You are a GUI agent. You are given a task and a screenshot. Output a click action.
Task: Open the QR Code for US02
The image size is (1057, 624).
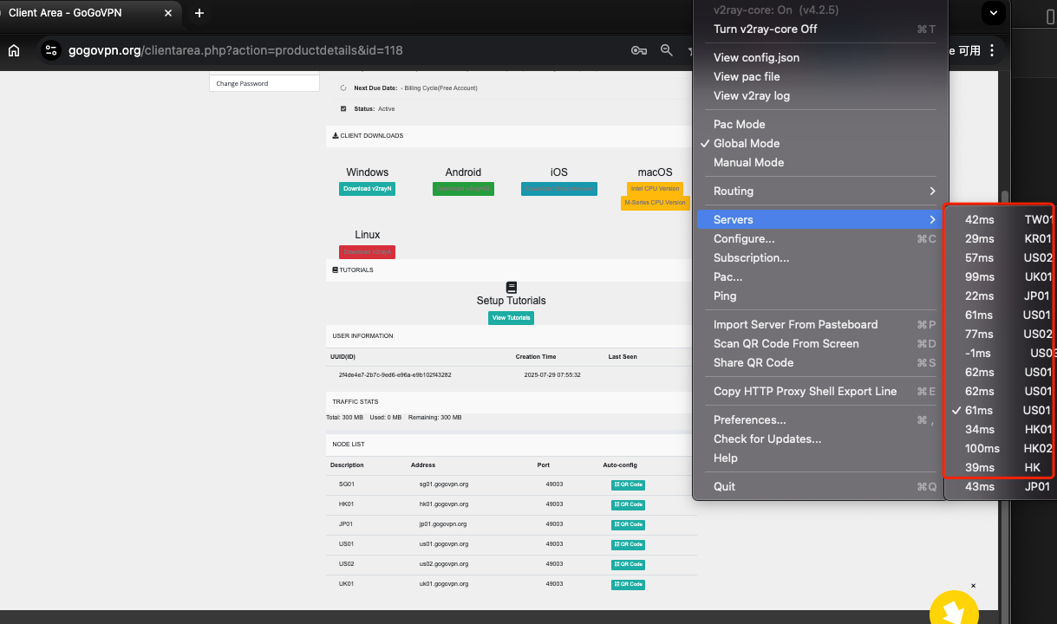[628, 564]
